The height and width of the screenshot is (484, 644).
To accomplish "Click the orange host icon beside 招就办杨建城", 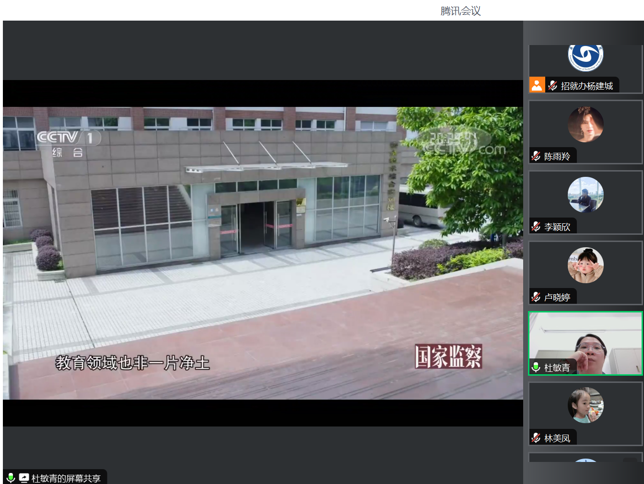I will click(x=537, y=85).
